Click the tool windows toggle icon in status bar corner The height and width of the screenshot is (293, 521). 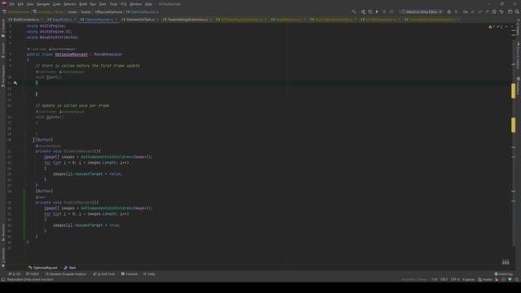[3, 280]
